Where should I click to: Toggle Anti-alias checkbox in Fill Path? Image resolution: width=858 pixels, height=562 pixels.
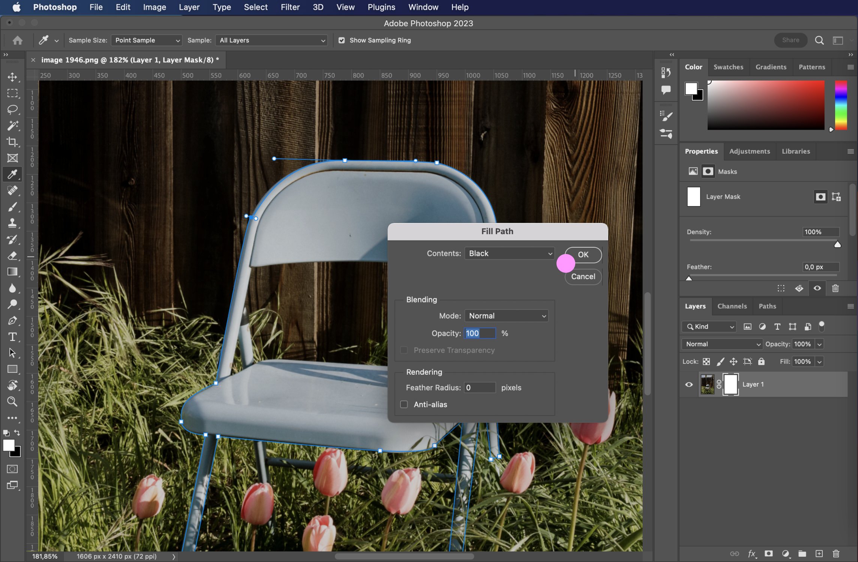point(404,404)
